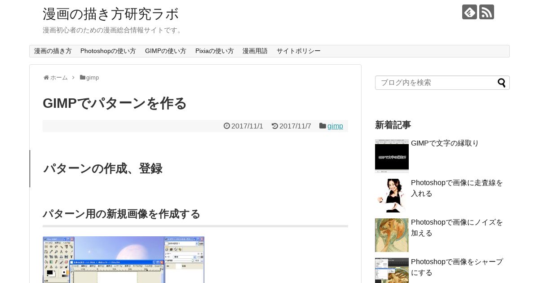539x283 pixels.
Task: Open article Photoshopで画像をシャープにする
Action: tap(457, 267)
